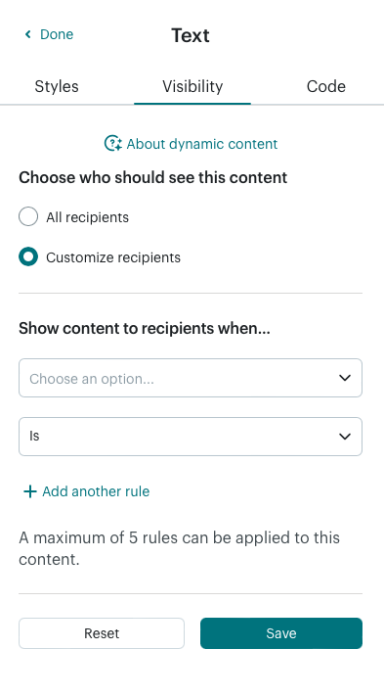Open the About dynamic content link
Viewport: 384px width, 696px height.
coord(202,144)
